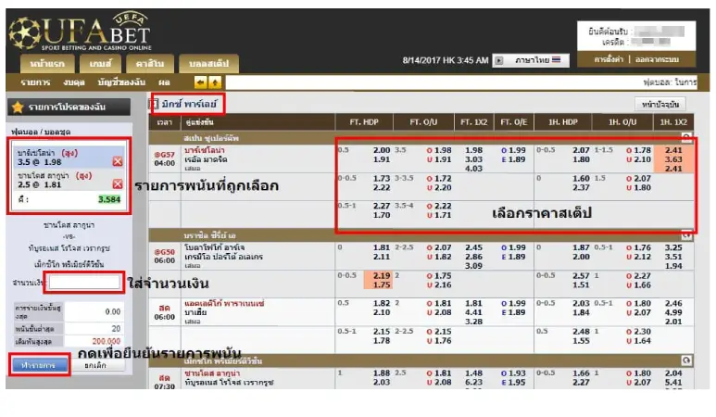The height and width of the screenshot is (417, 716).
Task: Click the play arrow icon in the language selector
Action: [x=499, y=60]
